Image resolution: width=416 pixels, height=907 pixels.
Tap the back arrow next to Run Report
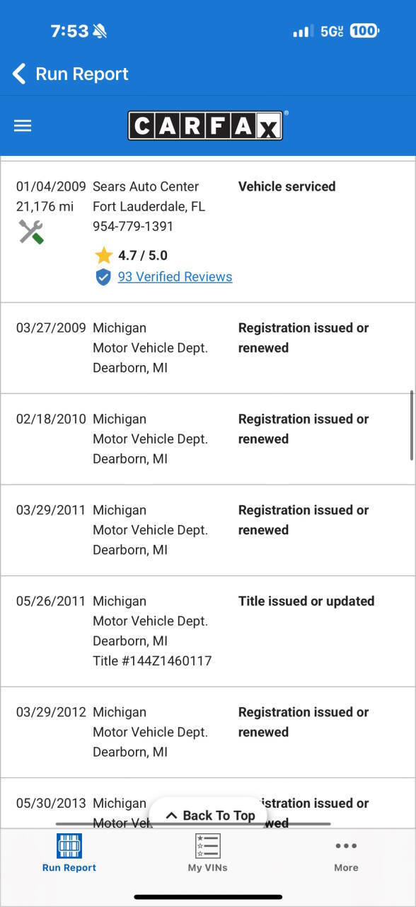[x=18, y=74]
